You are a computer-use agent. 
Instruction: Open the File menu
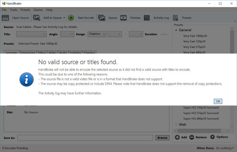tap(4, 10)
